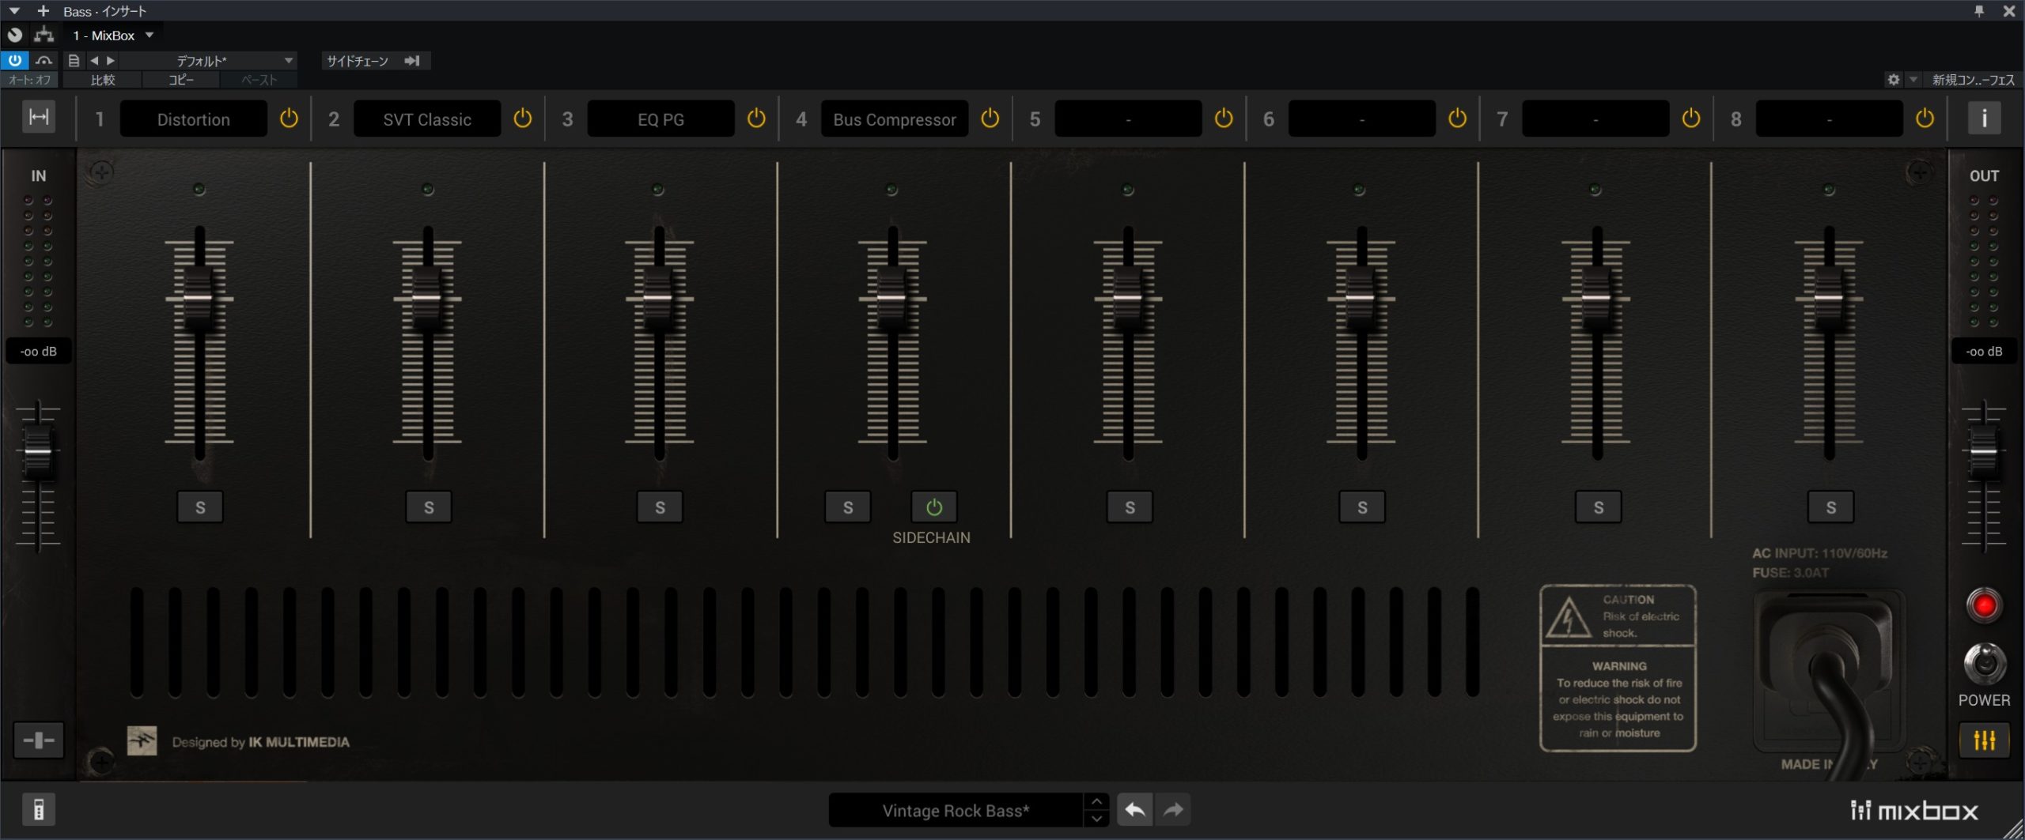Click the サイドチェーン sidechain button

tap(375, 60)
